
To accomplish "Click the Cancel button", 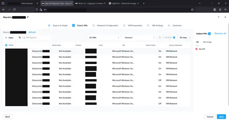I will 210,117.
